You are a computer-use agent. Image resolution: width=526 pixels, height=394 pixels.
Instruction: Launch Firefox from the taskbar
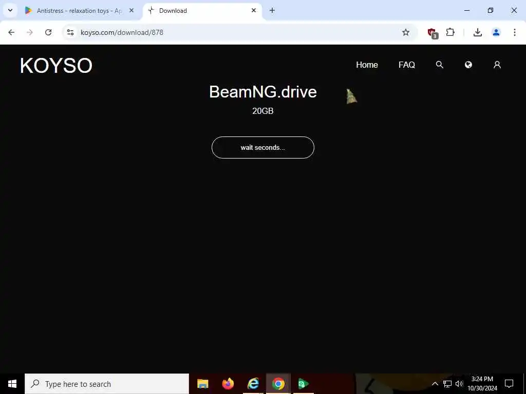click(x=228, y=384)
